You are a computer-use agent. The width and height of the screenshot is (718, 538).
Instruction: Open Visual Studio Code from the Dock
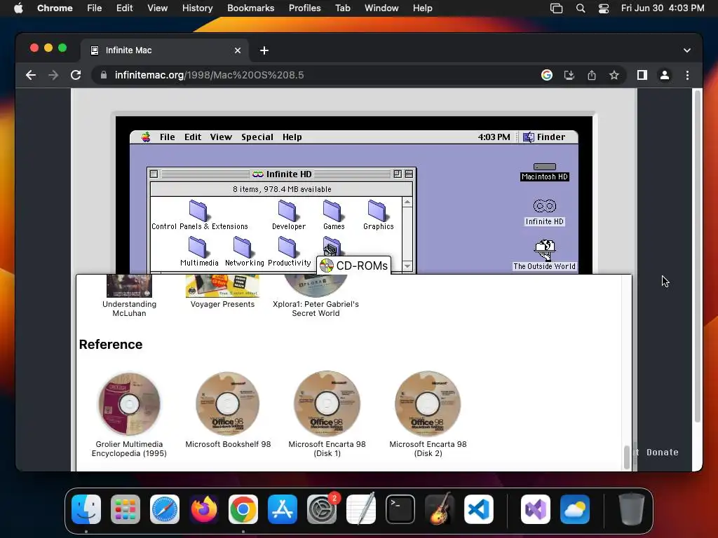pos(478,509)
